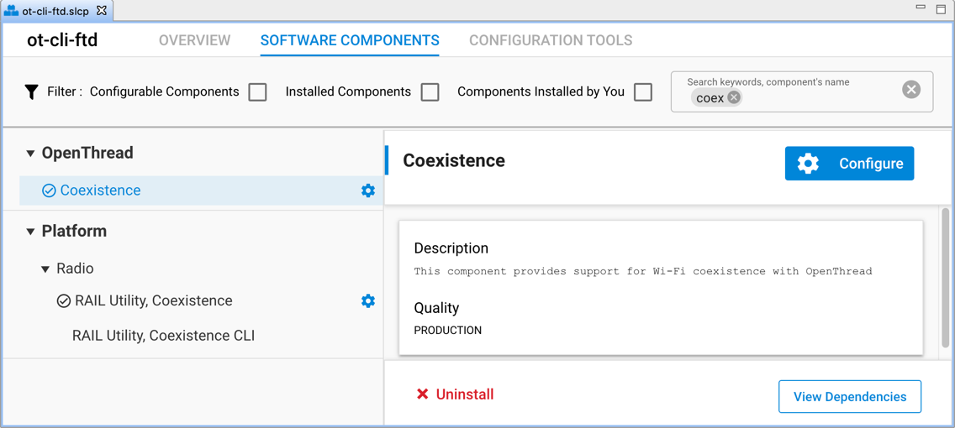Image resolution: width=955 pixels, height=428 pixels.
Task: Click installed checkmark icon next to Coexistence
Action: [49, 191]
